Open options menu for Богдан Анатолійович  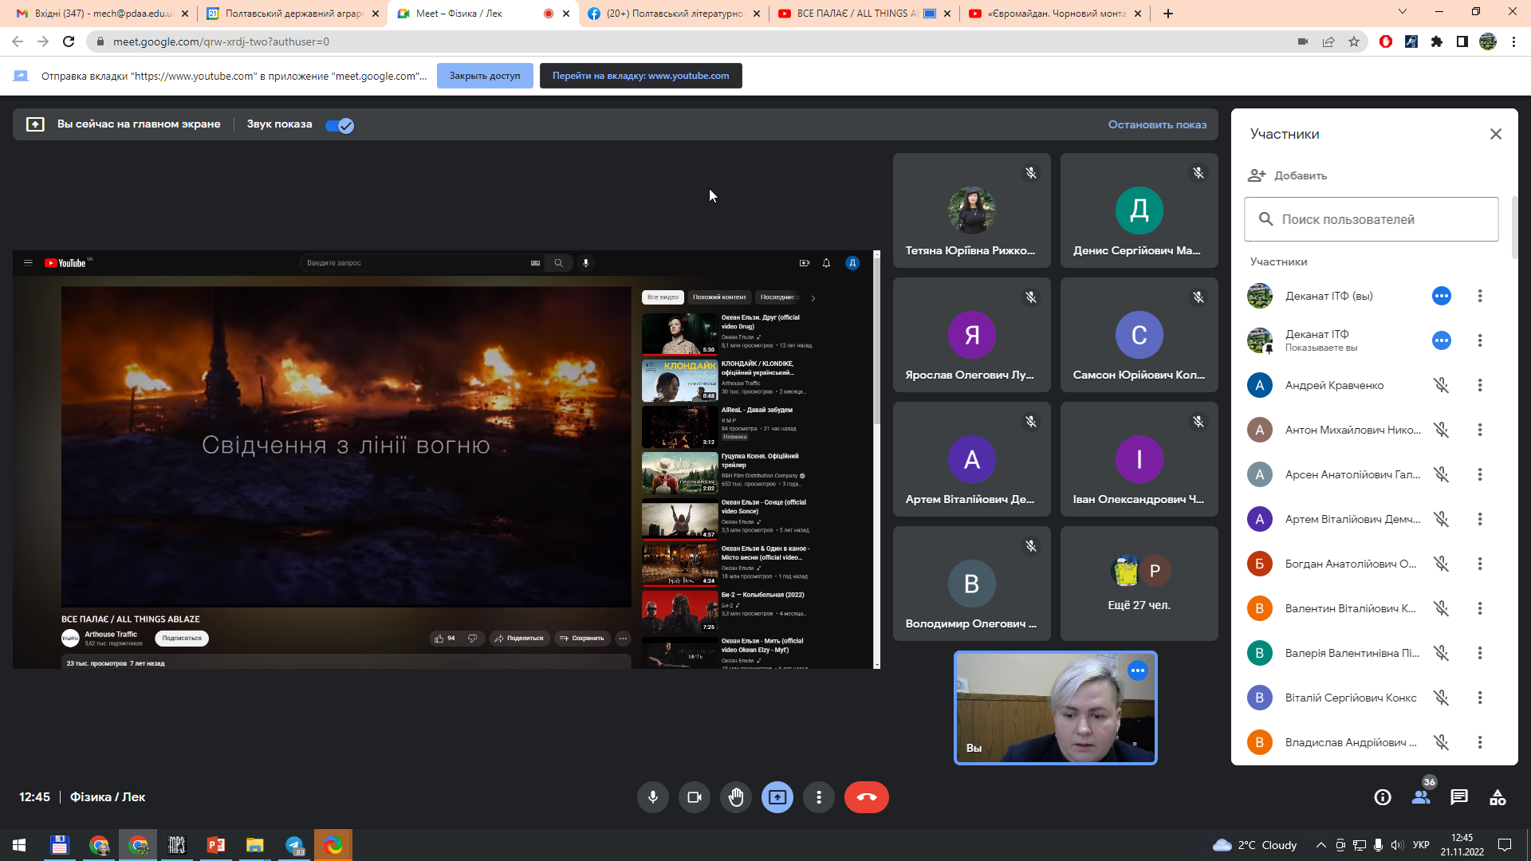1480,564
